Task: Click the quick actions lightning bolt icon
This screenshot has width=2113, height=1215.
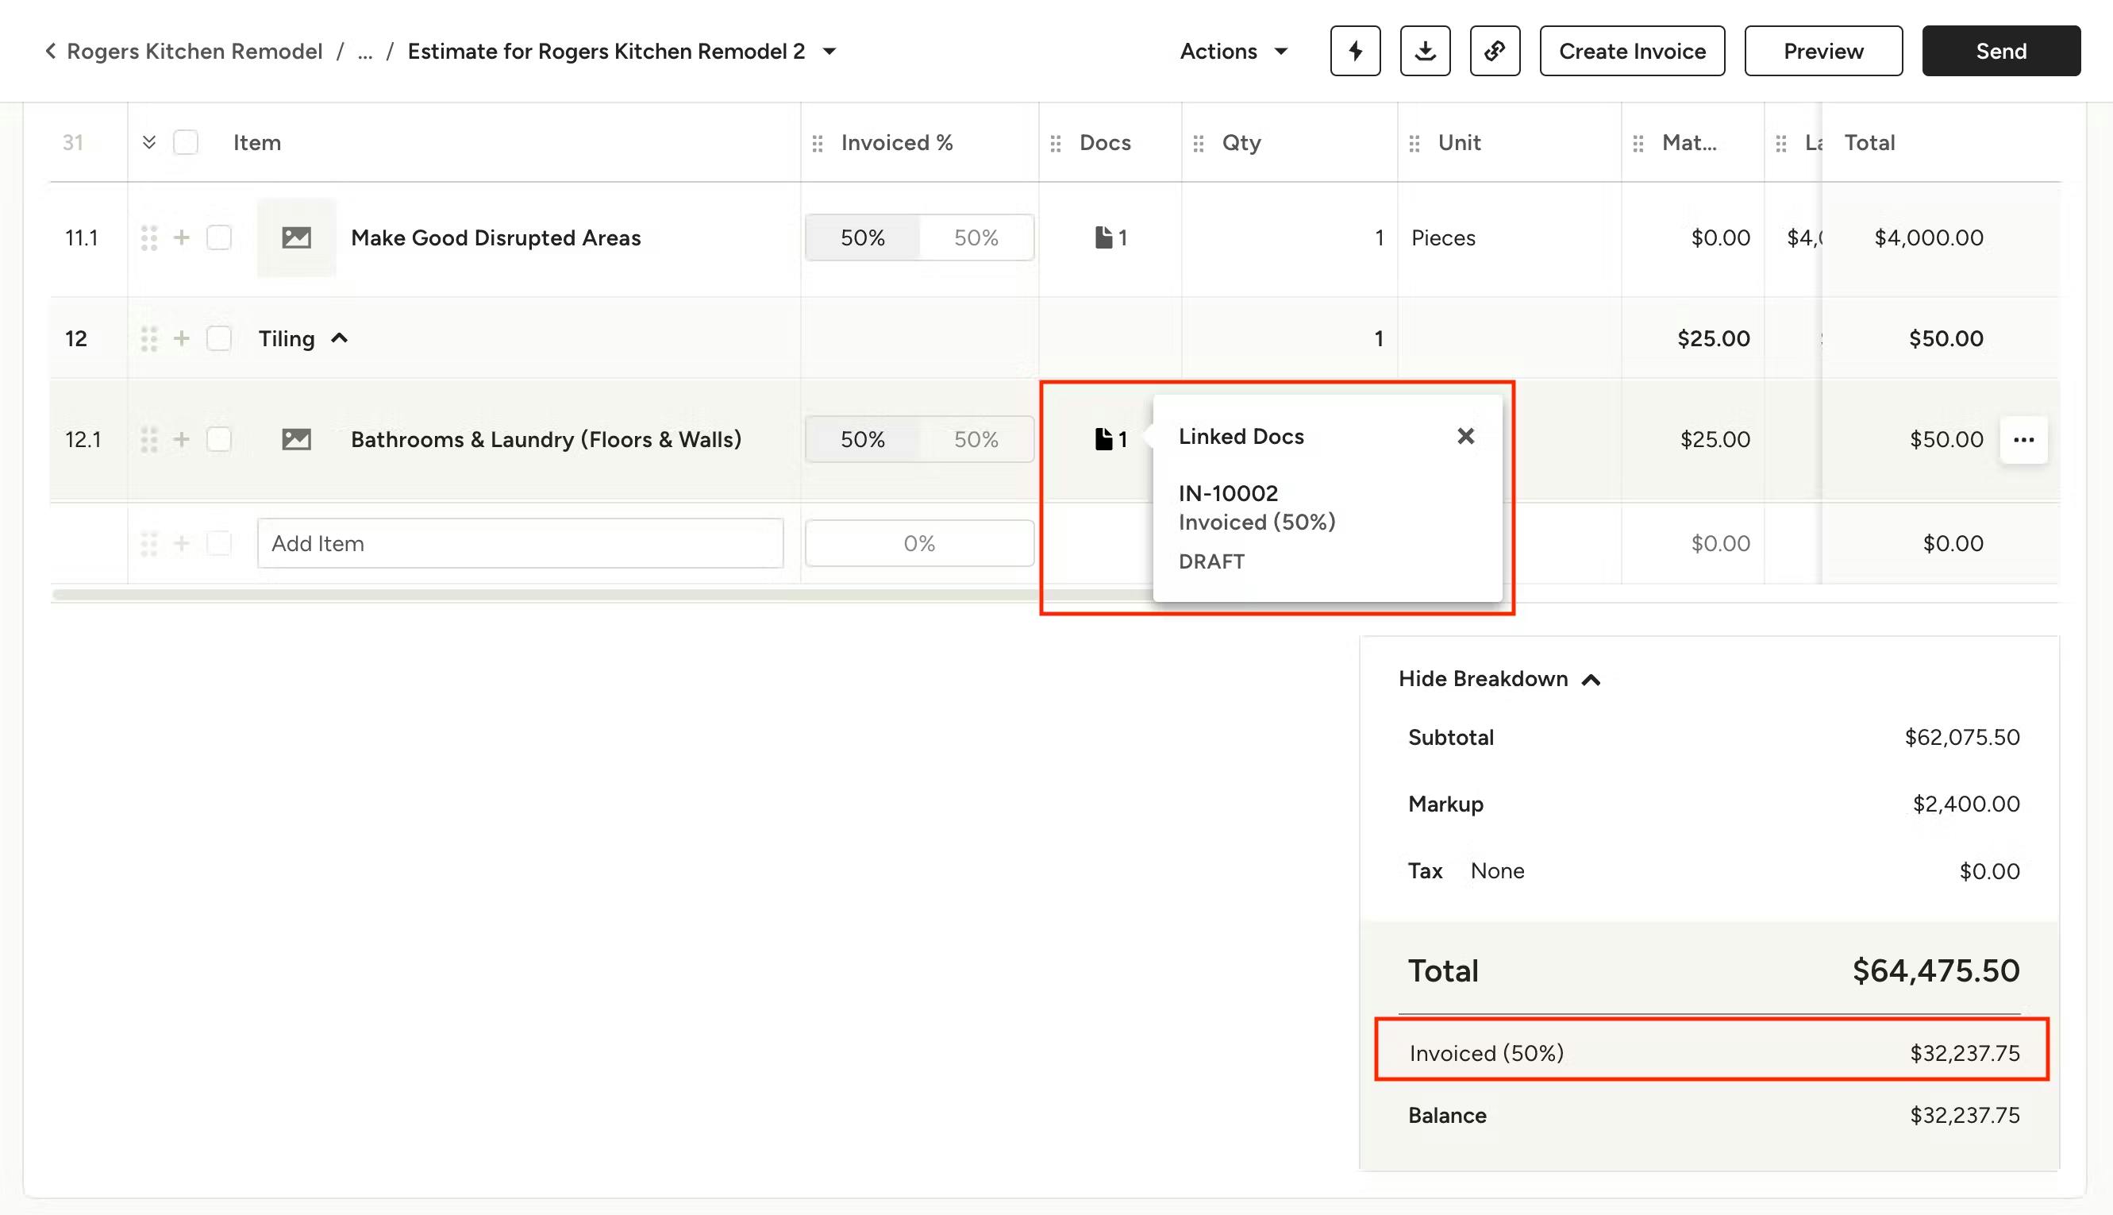Action: 1355,51
